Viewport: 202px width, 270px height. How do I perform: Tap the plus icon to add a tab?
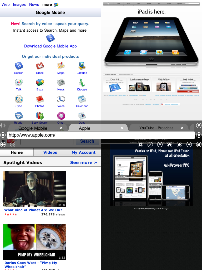pos(189,144)
